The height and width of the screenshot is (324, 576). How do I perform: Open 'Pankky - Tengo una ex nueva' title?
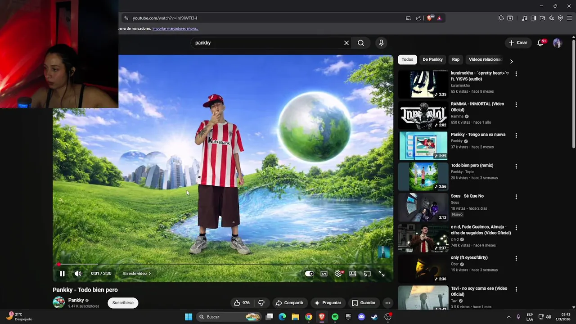pyautogui.click(x=478, y=135)
